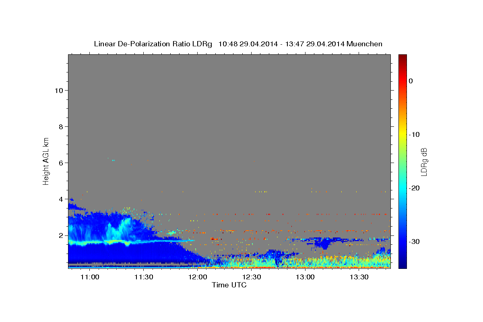Screen dimensions: 483x322
Task: Click the height label 6
Action: [x=60, y=163]
